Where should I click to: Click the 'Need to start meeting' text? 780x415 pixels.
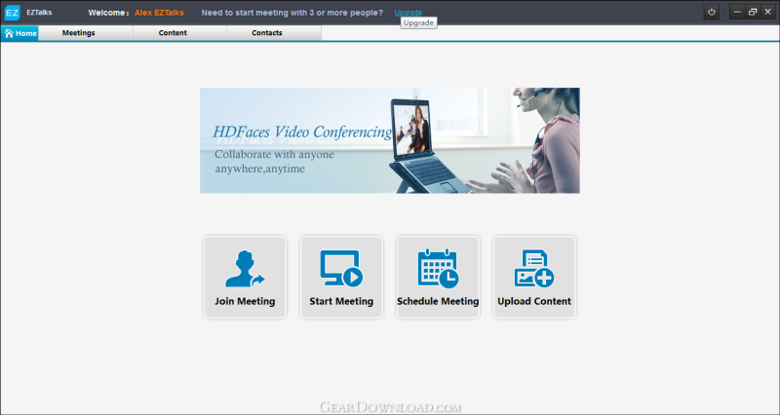(292, 13)
